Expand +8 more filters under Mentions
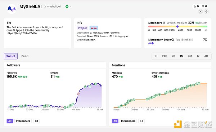The height and width of the screenshot is (132, 216). click(141, 121)
